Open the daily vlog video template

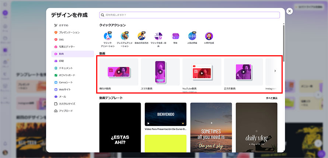257,127
